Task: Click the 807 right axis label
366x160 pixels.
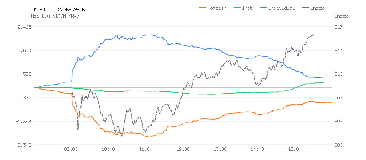Action: click(x=339, y=98)
